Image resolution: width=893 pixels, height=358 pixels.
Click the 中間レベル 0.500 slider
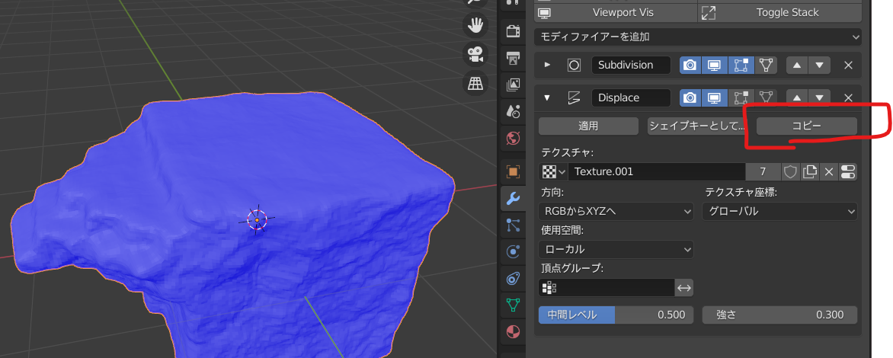coord(616,315)
